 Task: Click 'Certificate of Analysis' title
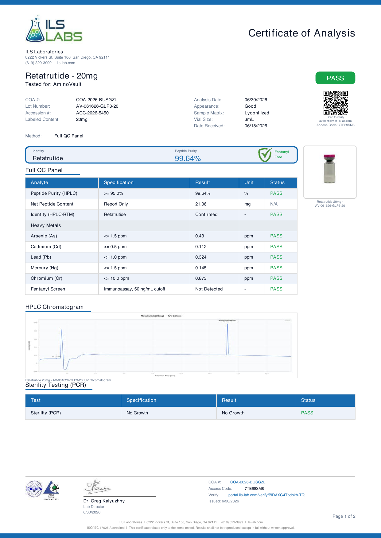pos(301,33)
